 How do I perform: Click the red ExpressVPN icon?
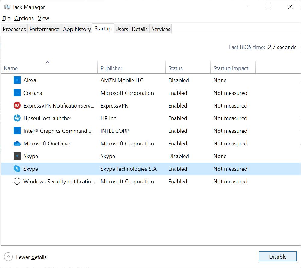click(17, 106)
